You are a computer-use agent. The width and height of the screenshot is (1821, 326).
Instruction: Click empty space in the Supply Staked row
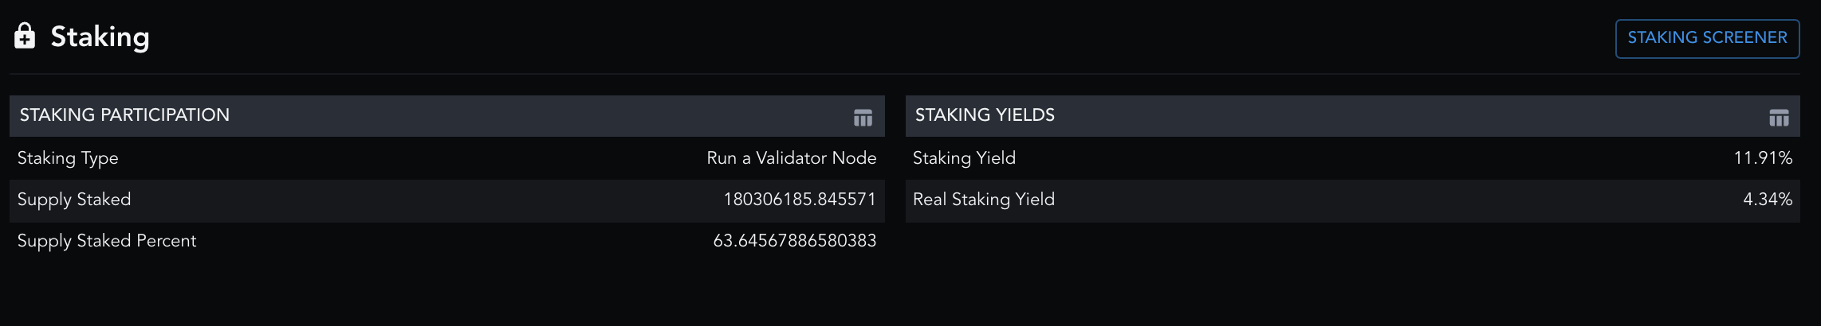(423, 200)
